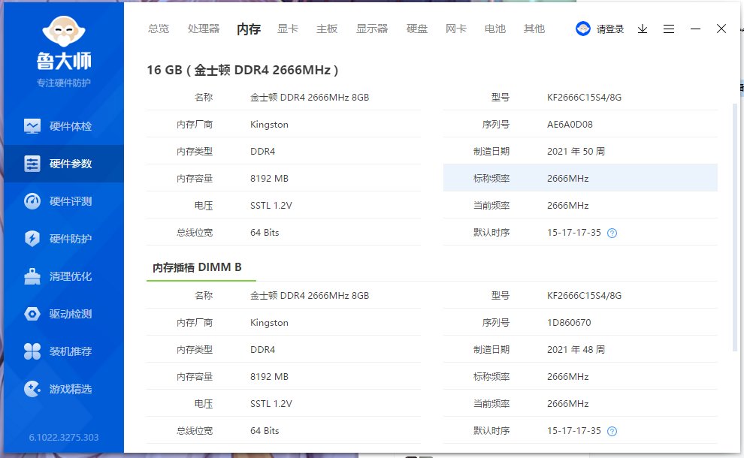Open 硬件体检 from the sidebar
Viewport: 744px width, 458px height.
(64, 126)
